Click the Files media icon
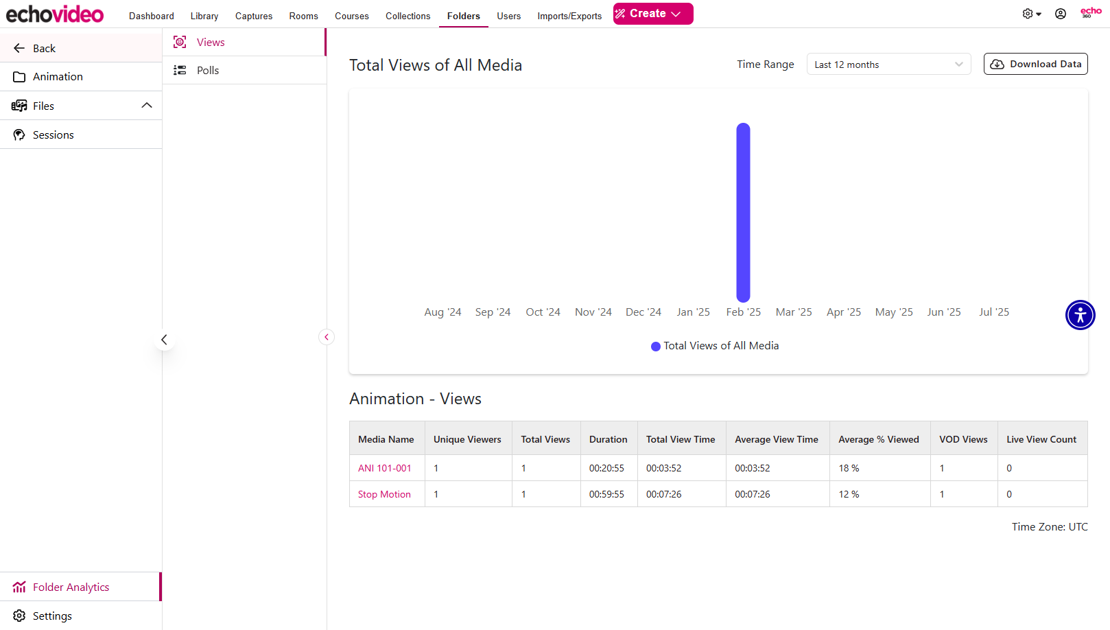 click(19, 106)
